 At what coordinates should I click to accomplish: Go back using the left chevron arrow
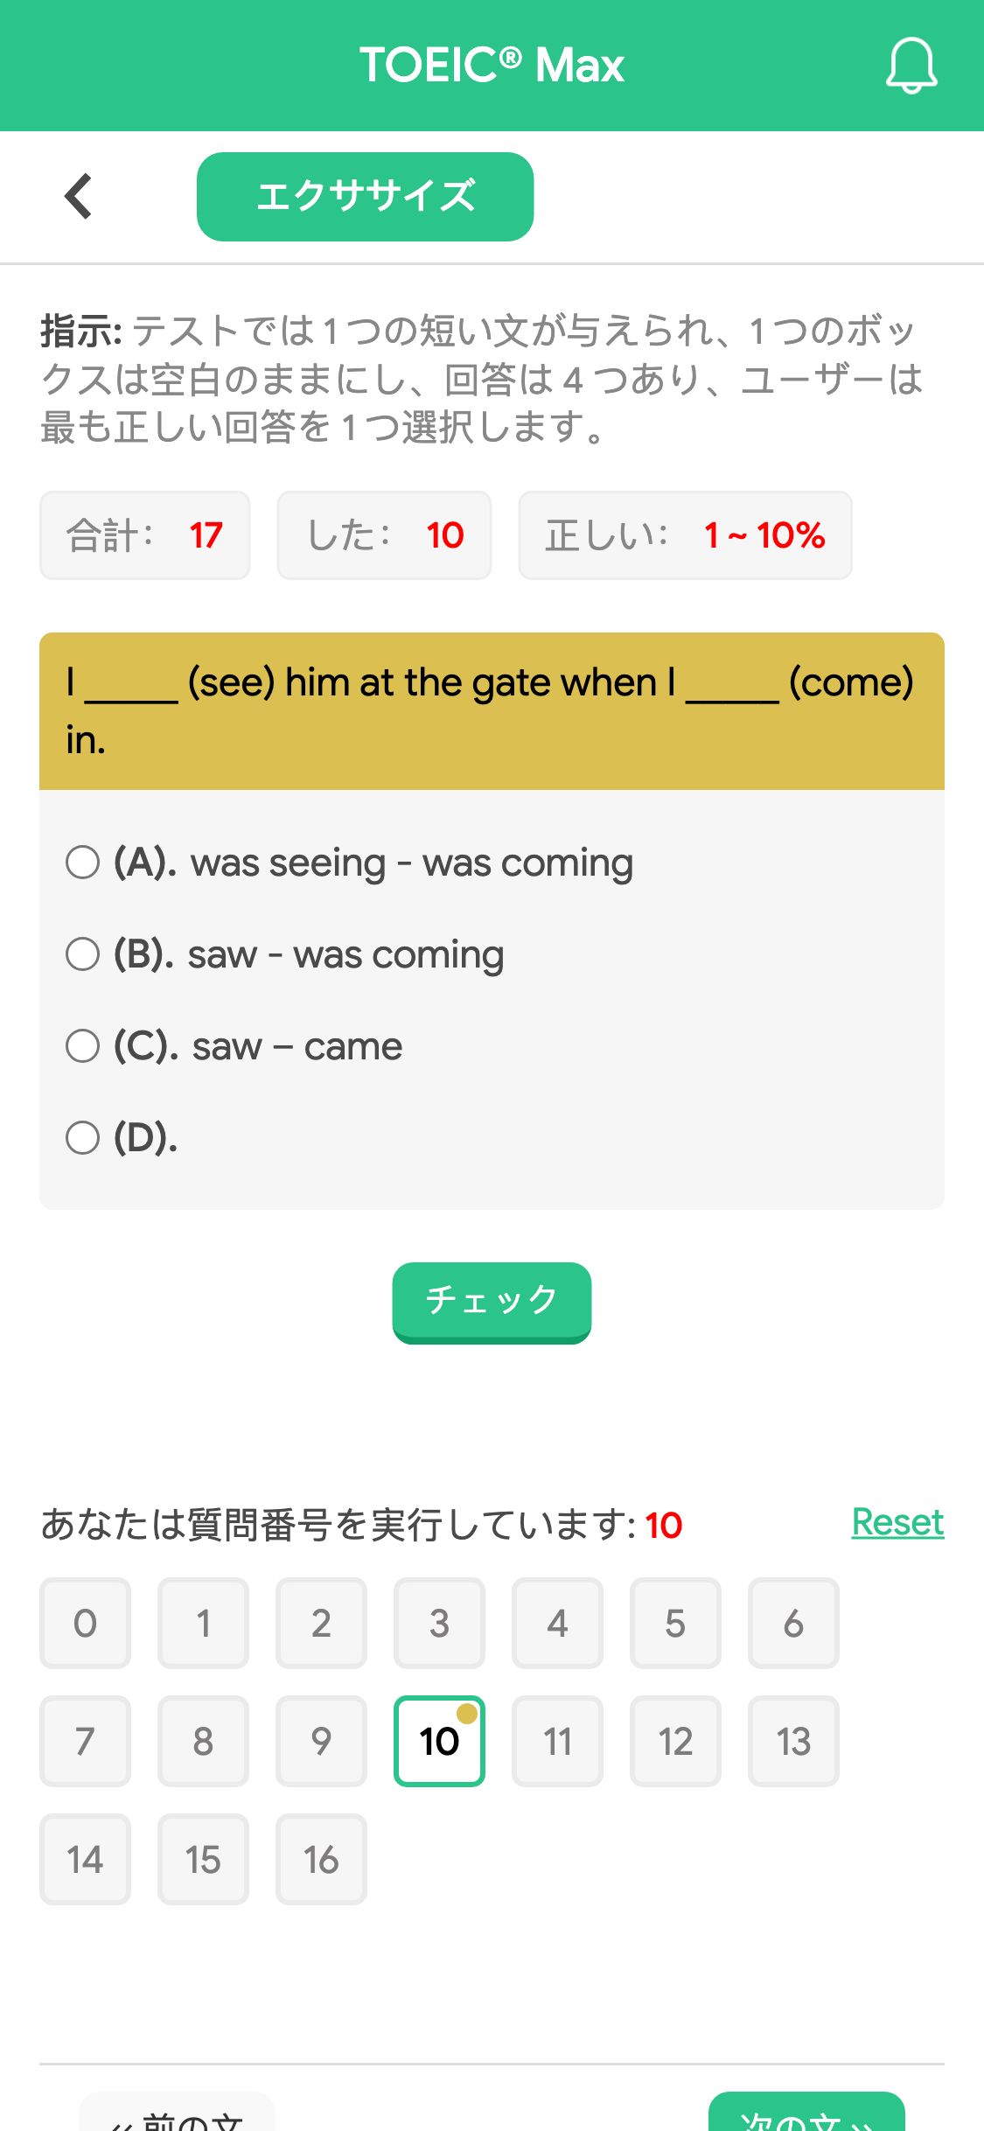(79, 196)
